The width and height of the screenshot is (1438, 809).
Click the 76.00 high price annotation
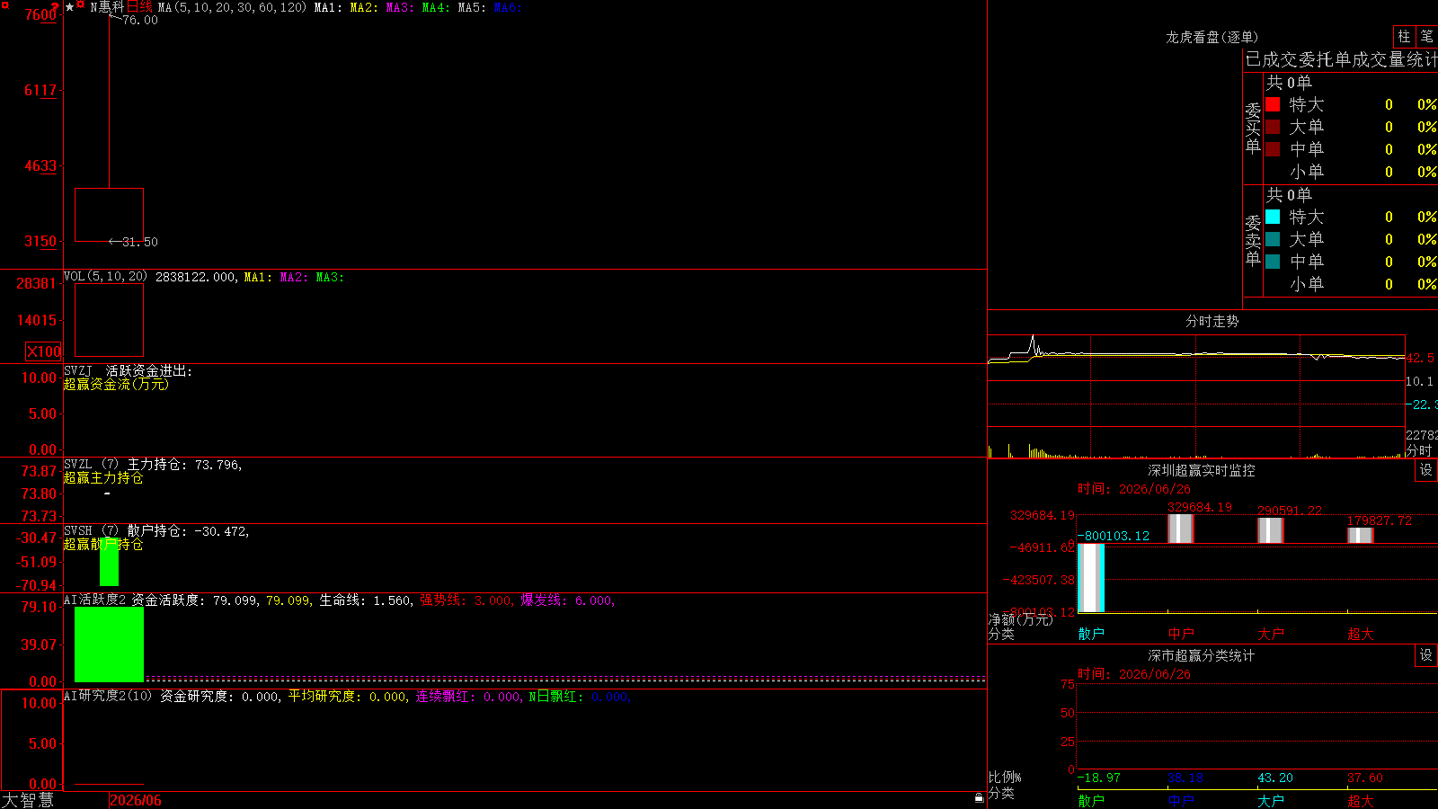coord(139,21)
